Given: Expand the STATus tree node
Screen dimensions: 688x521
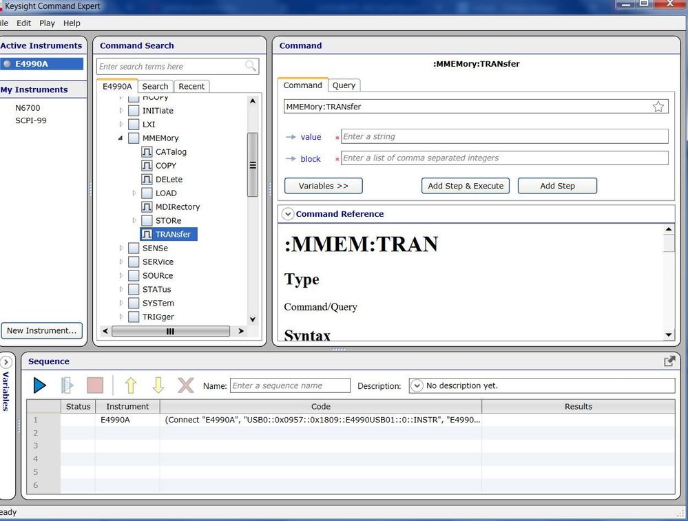Looking at the screenshot, I should click(x=121, y=289).
